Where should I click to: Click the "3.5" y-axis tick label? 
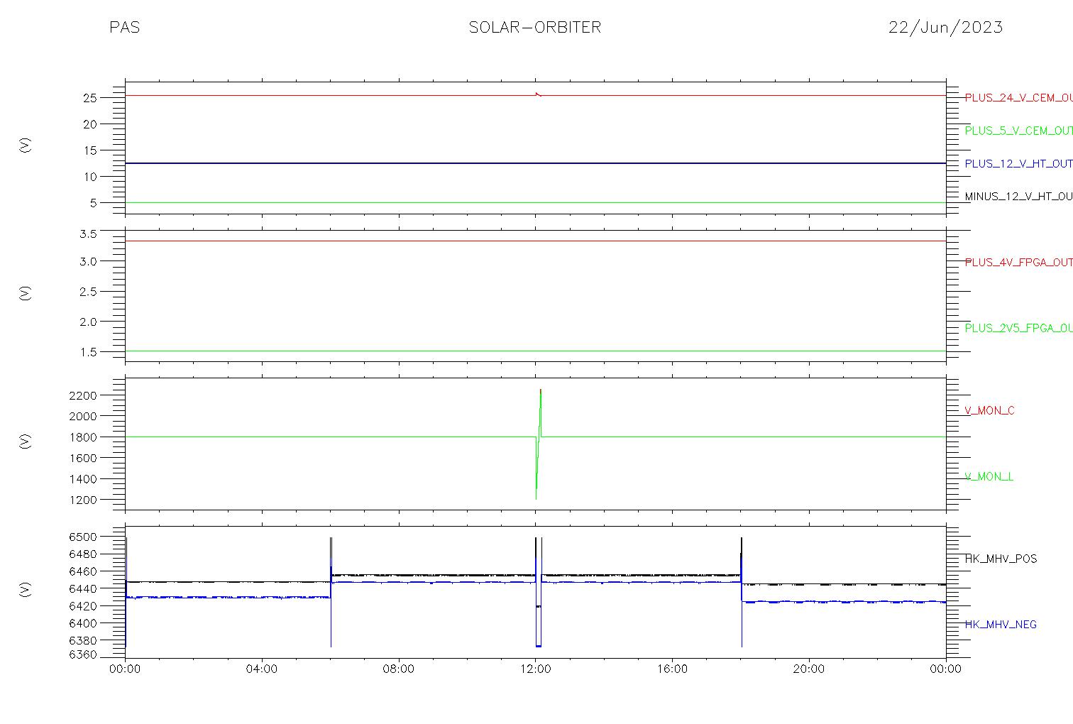coord(87,232)
